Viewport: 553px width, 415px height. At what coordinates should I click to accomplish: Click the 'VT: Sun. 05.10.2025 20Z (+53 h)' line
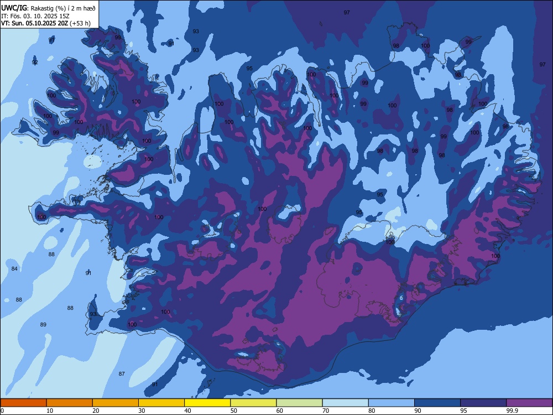coord(46,23)
